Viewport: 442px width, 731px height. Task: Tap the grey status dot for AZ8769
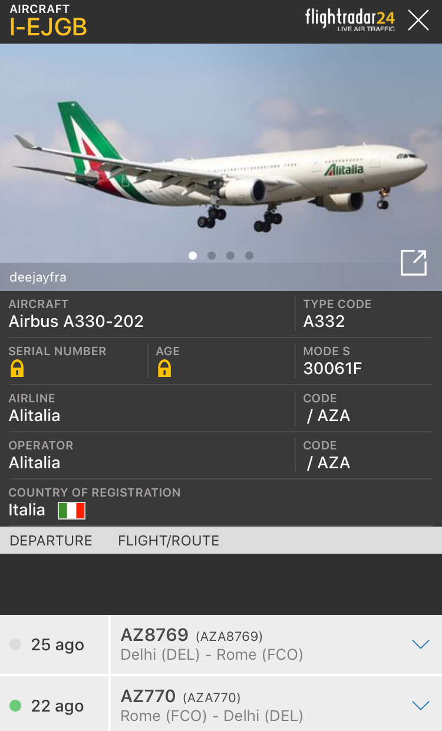[16, 644]
